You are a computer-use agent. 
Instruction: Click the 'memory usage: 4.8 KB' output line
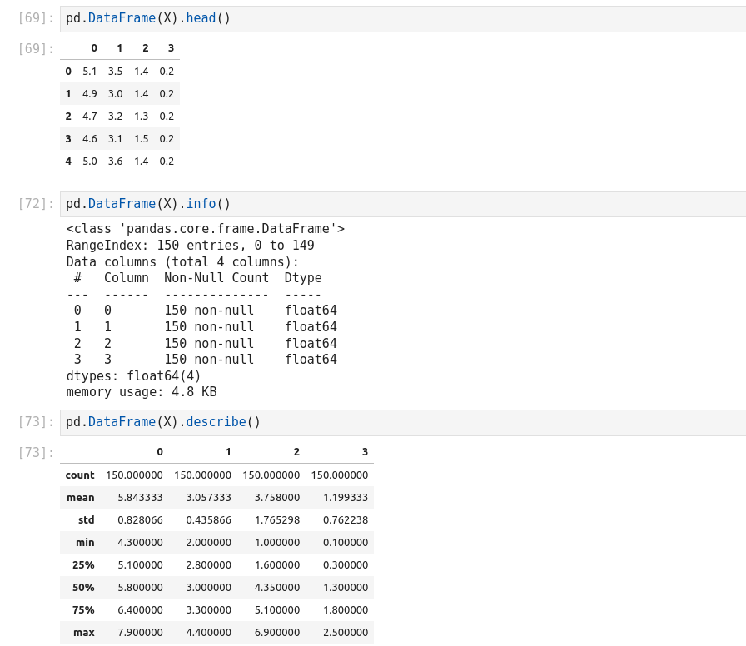[x=142, y=392]
